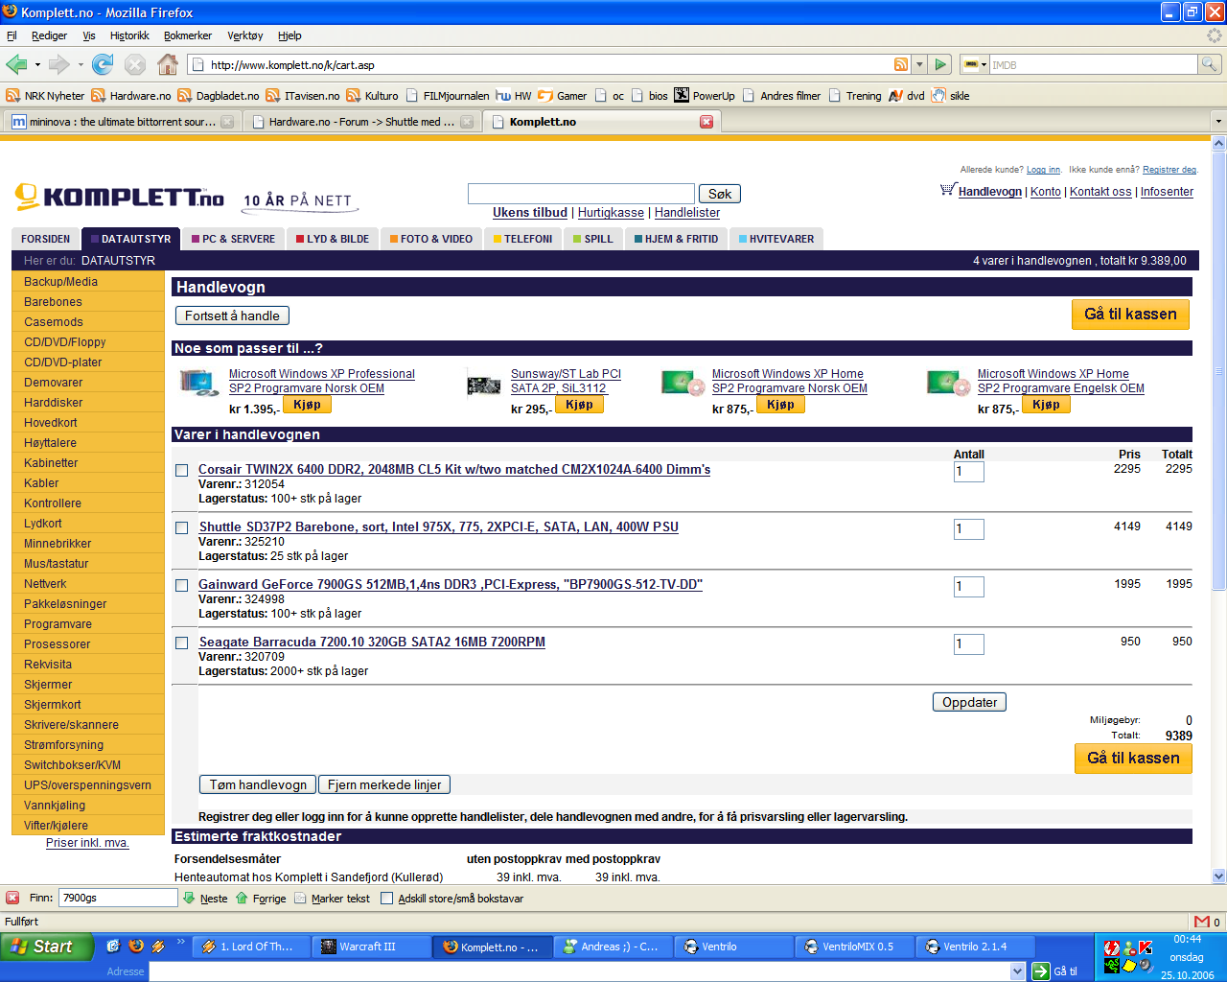The width and height of the screenshot is (1227, 982).
Task: Open the PowerUp bookmark
Action: point(705,95)
